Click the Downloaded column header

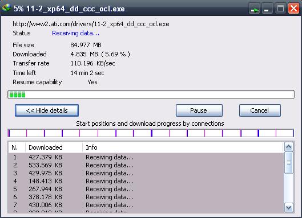click(54, 147)
